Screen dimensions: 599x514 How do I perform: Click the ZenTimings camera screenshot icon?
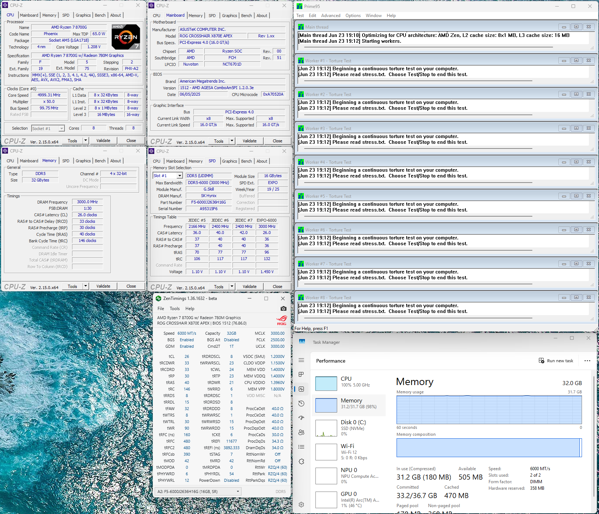coord(283,309)
